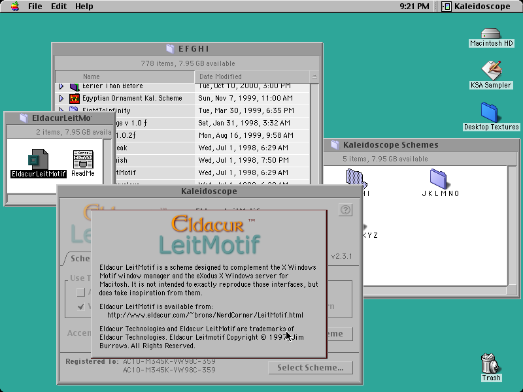Open the Apple menu
This screenshot has height=392, width=523.
14,7
